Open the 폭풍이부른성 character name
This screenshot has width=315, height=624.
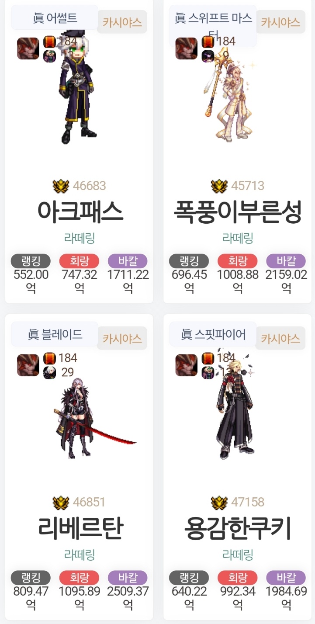coord(238,211)
